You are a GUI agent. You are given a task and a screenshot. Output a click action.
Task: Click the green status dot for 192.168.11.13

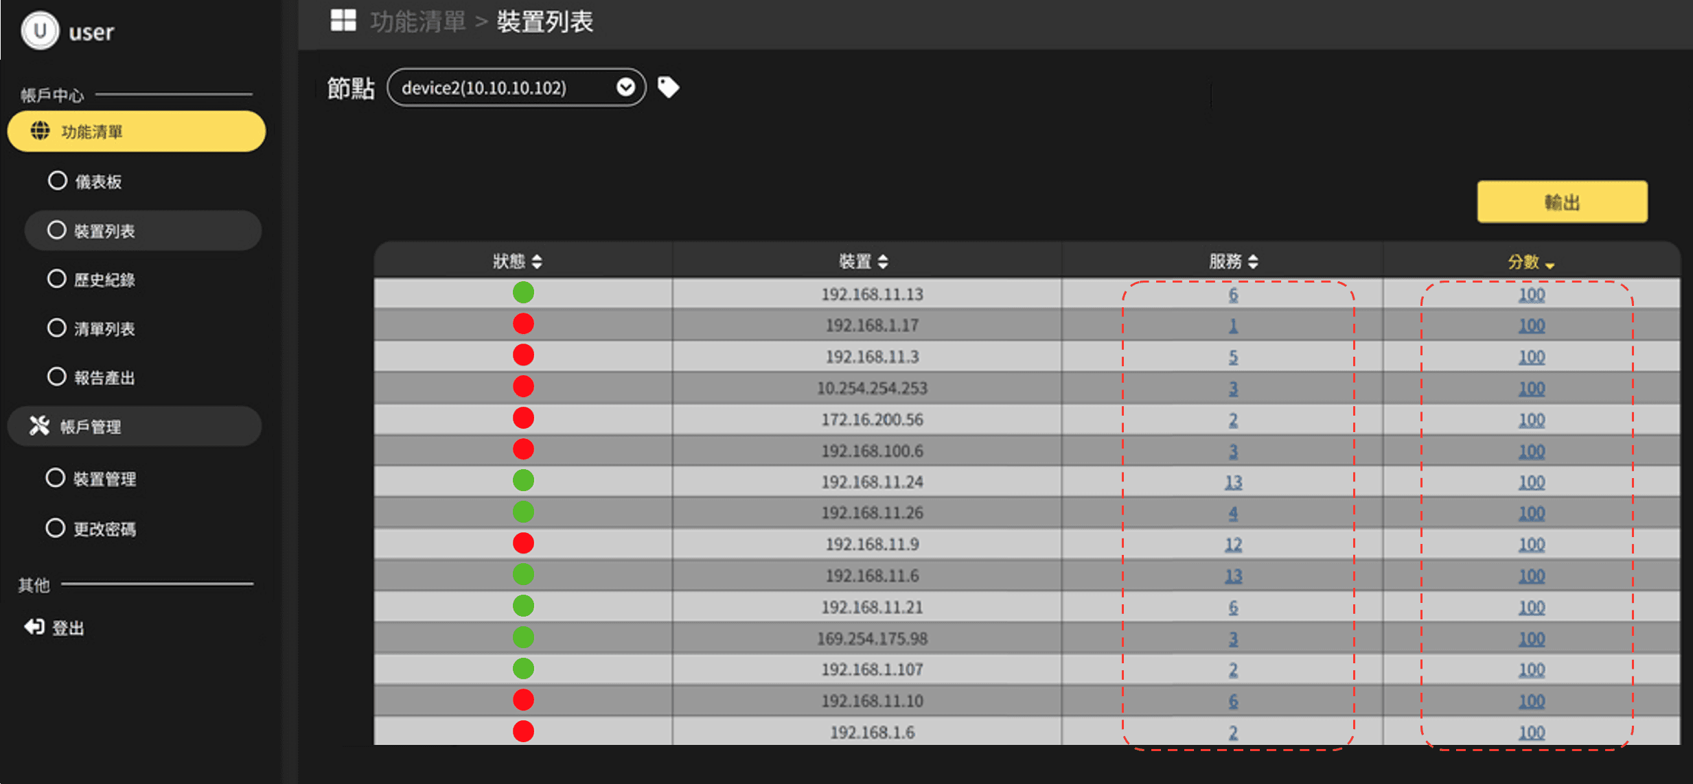[523, 292]
